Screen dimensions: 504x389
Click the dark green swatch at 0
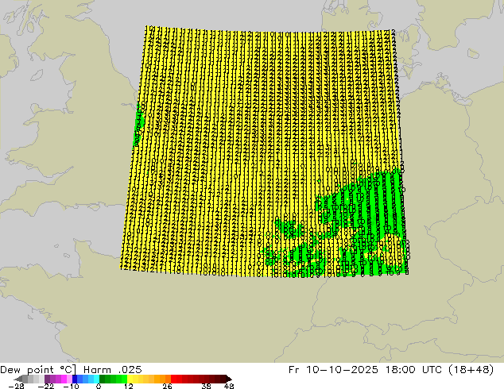pyautogui.click(x=102, y=379)
